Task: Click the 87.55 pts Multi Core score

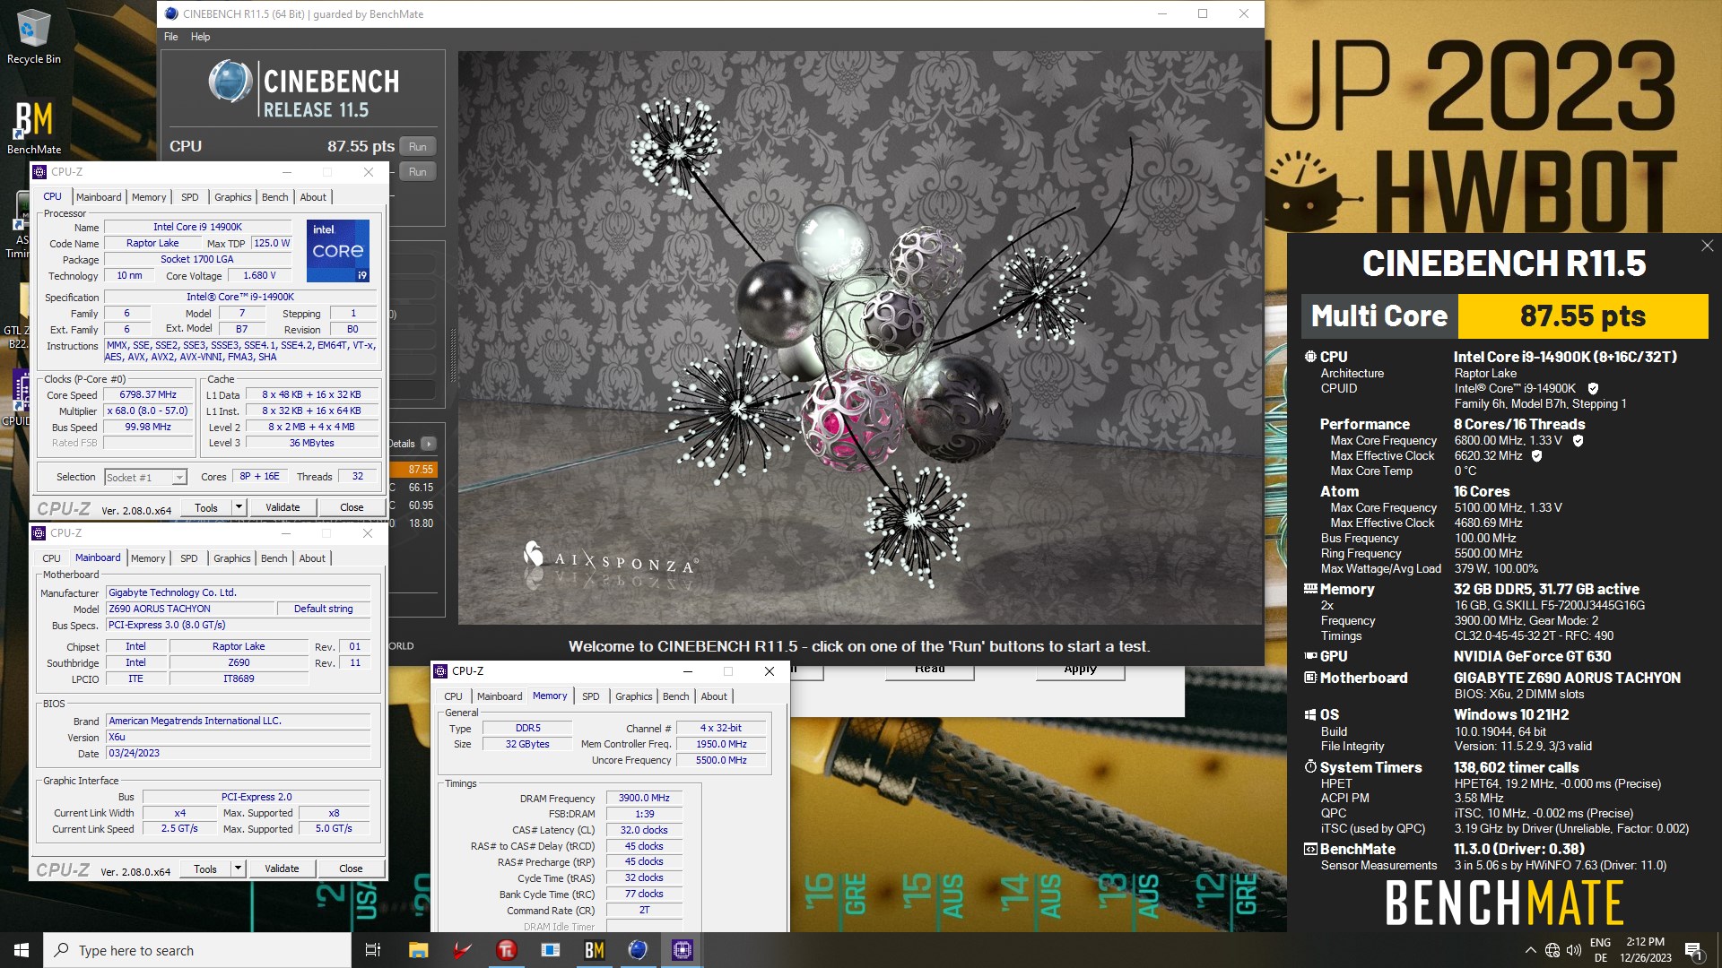Action: [x=1582, y=316]
